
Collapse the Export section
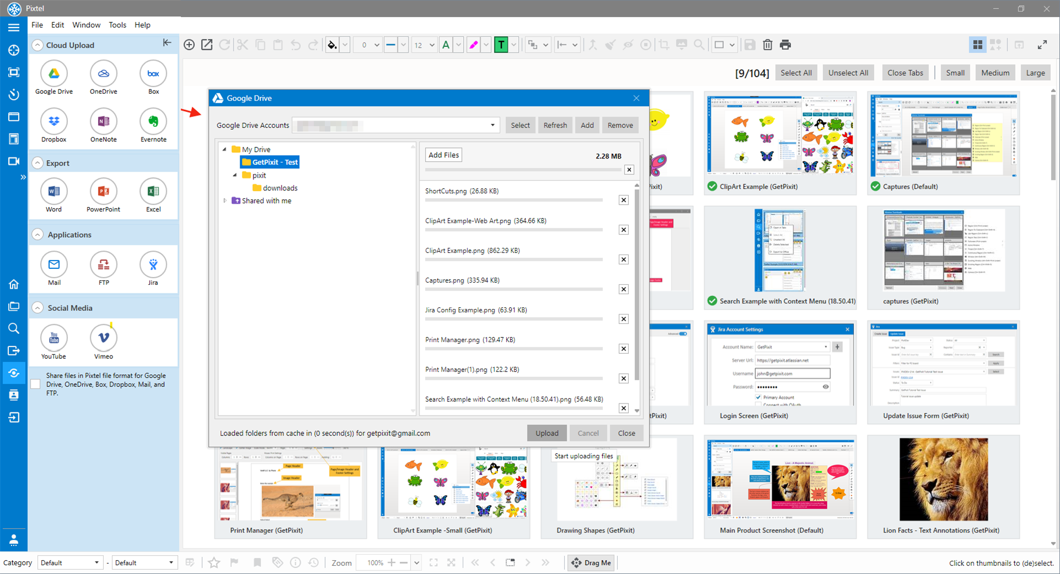38,163
